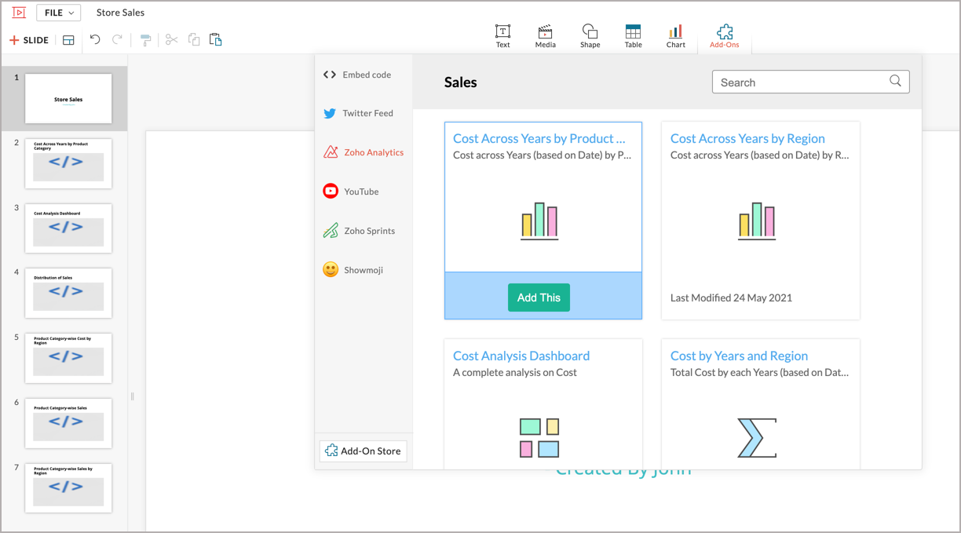Image resolution: width=961 pixels, height=533 pixels.
Task: Click bar chart icon in Region card
Action: click(757, 221)
